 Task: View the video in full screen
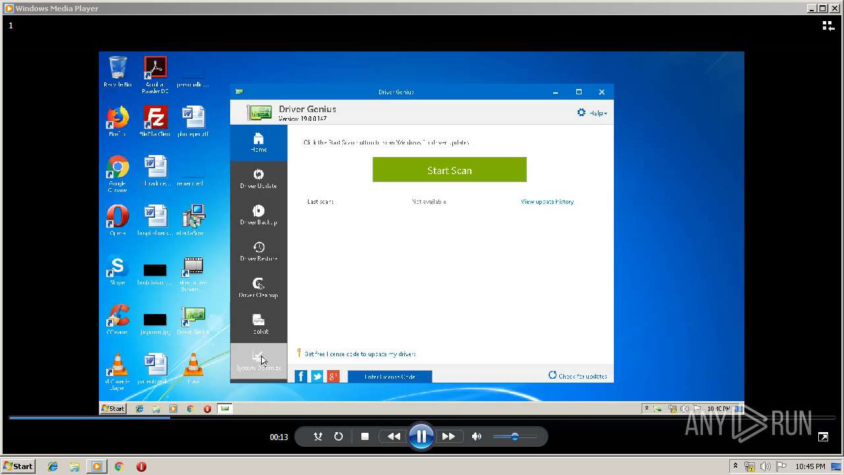coord(823,437)
